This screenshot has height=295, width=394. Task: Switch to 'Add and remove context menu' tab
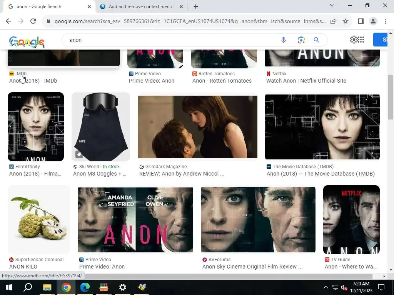point(142,7)
